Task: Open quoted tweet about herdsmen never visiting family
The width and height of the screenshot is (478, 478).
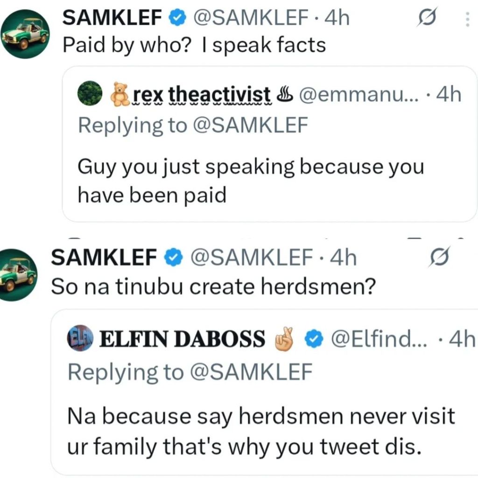Action: tap(261, 432)
